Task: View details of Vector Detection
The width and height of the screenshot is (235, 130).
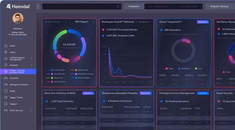Action: click(203, 22)
